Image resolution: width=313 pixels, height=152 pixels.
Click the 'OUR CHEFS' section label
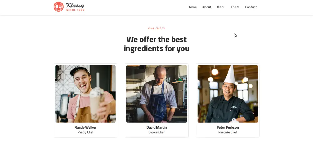click(156, 28)
